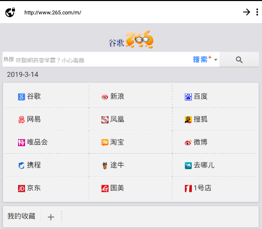
Task: Open the 搜狐 link
Action: point(201,120)
